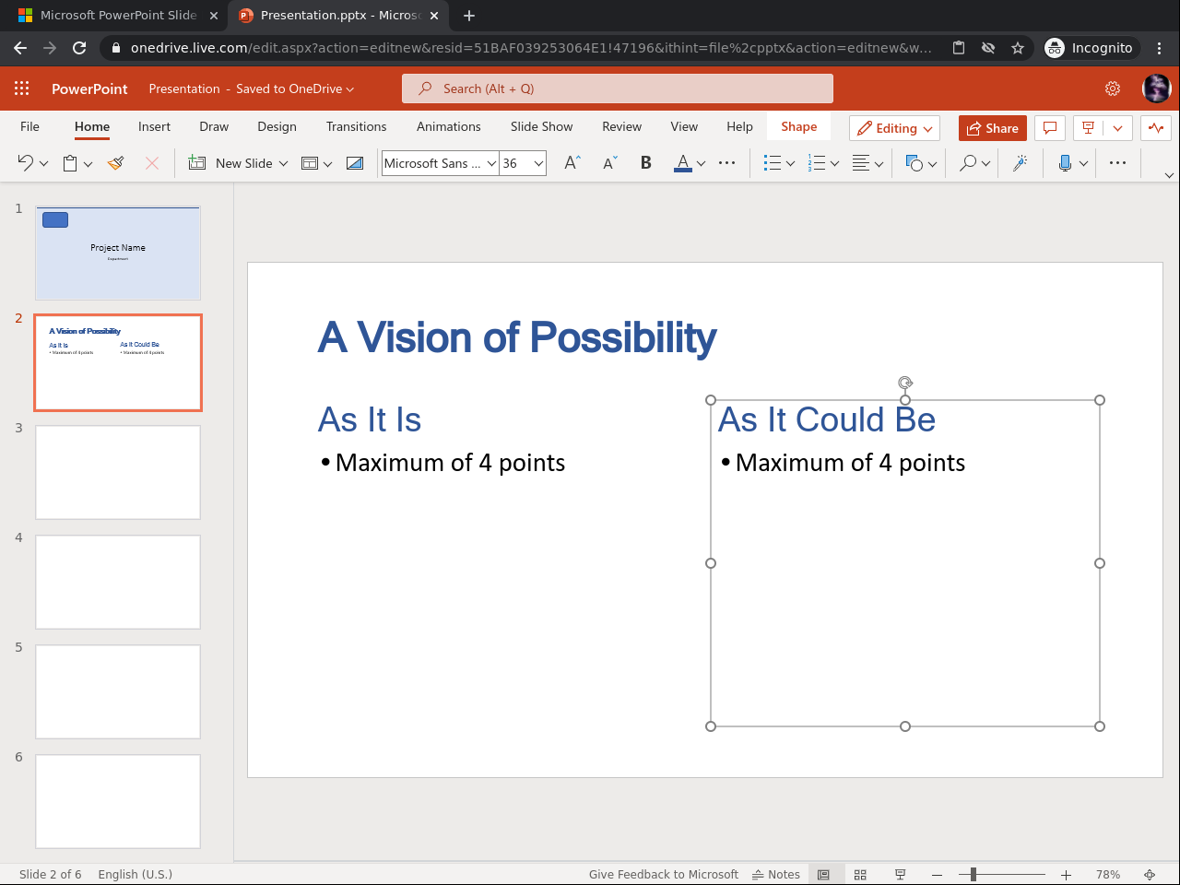Expand the font size dropdown
The height and width of the screenshot is (885, 1180).
point(538,163)
